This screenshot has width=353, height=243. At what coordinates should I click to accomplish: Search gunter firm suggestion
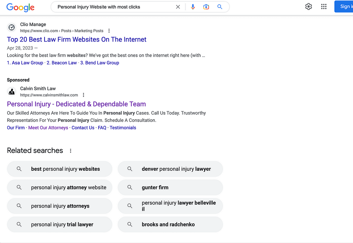click(170, 187)
